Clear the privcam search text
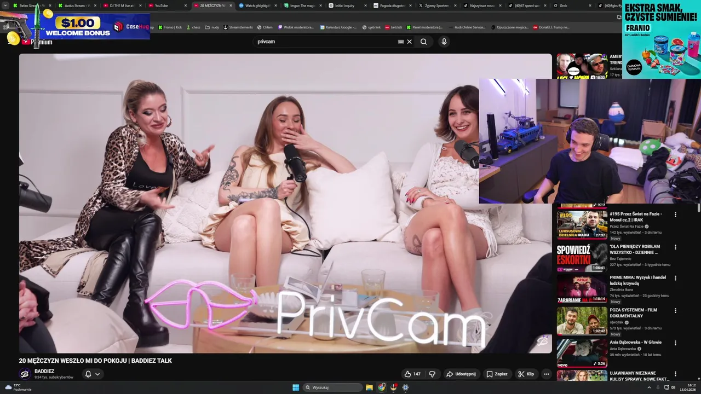 409,42
